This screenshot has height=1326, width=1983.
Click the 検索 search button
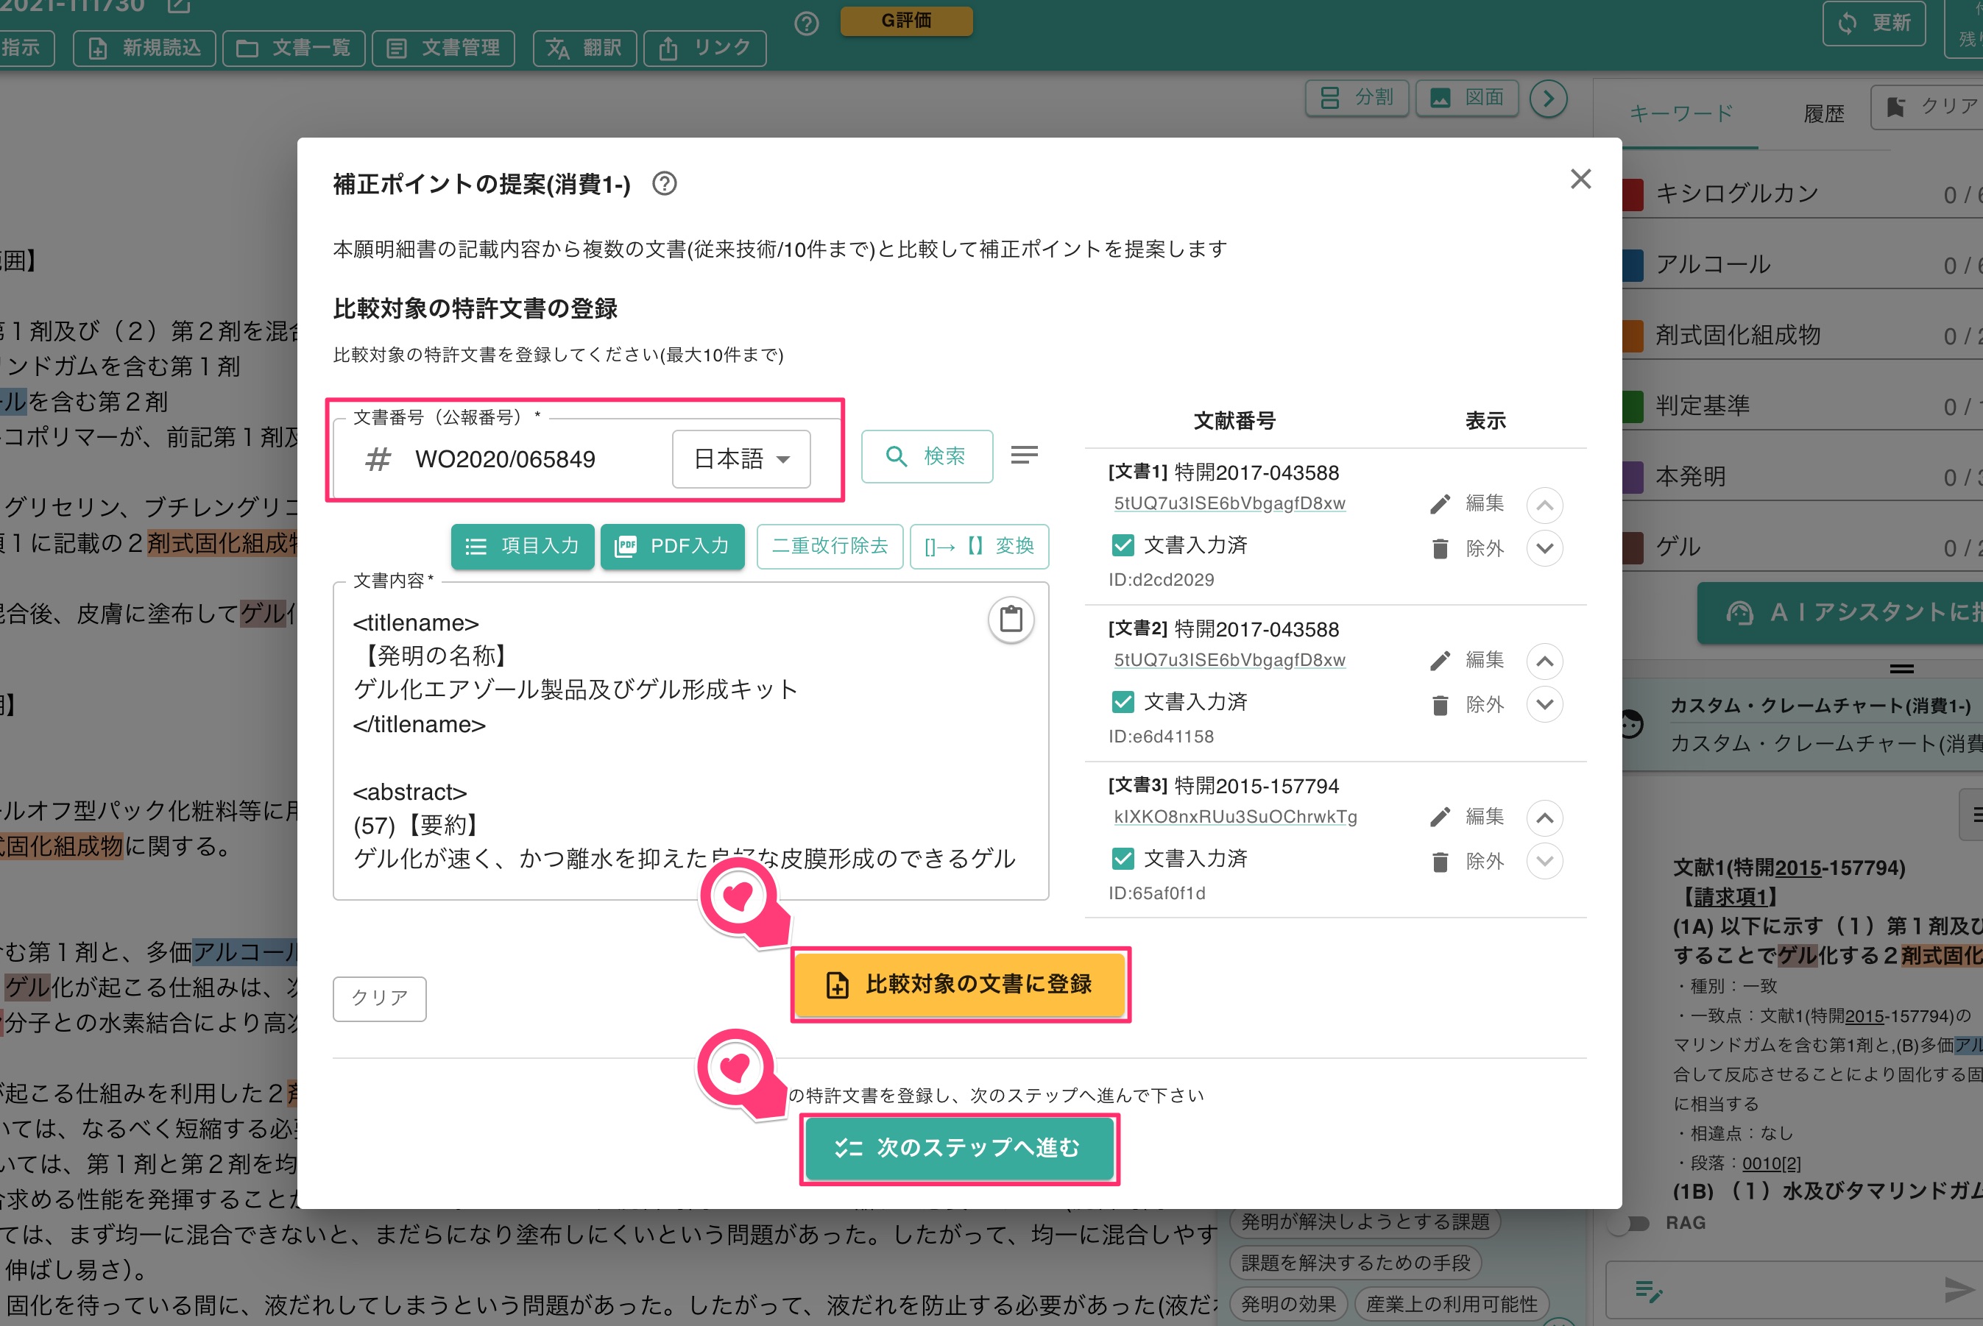[927, 457]
